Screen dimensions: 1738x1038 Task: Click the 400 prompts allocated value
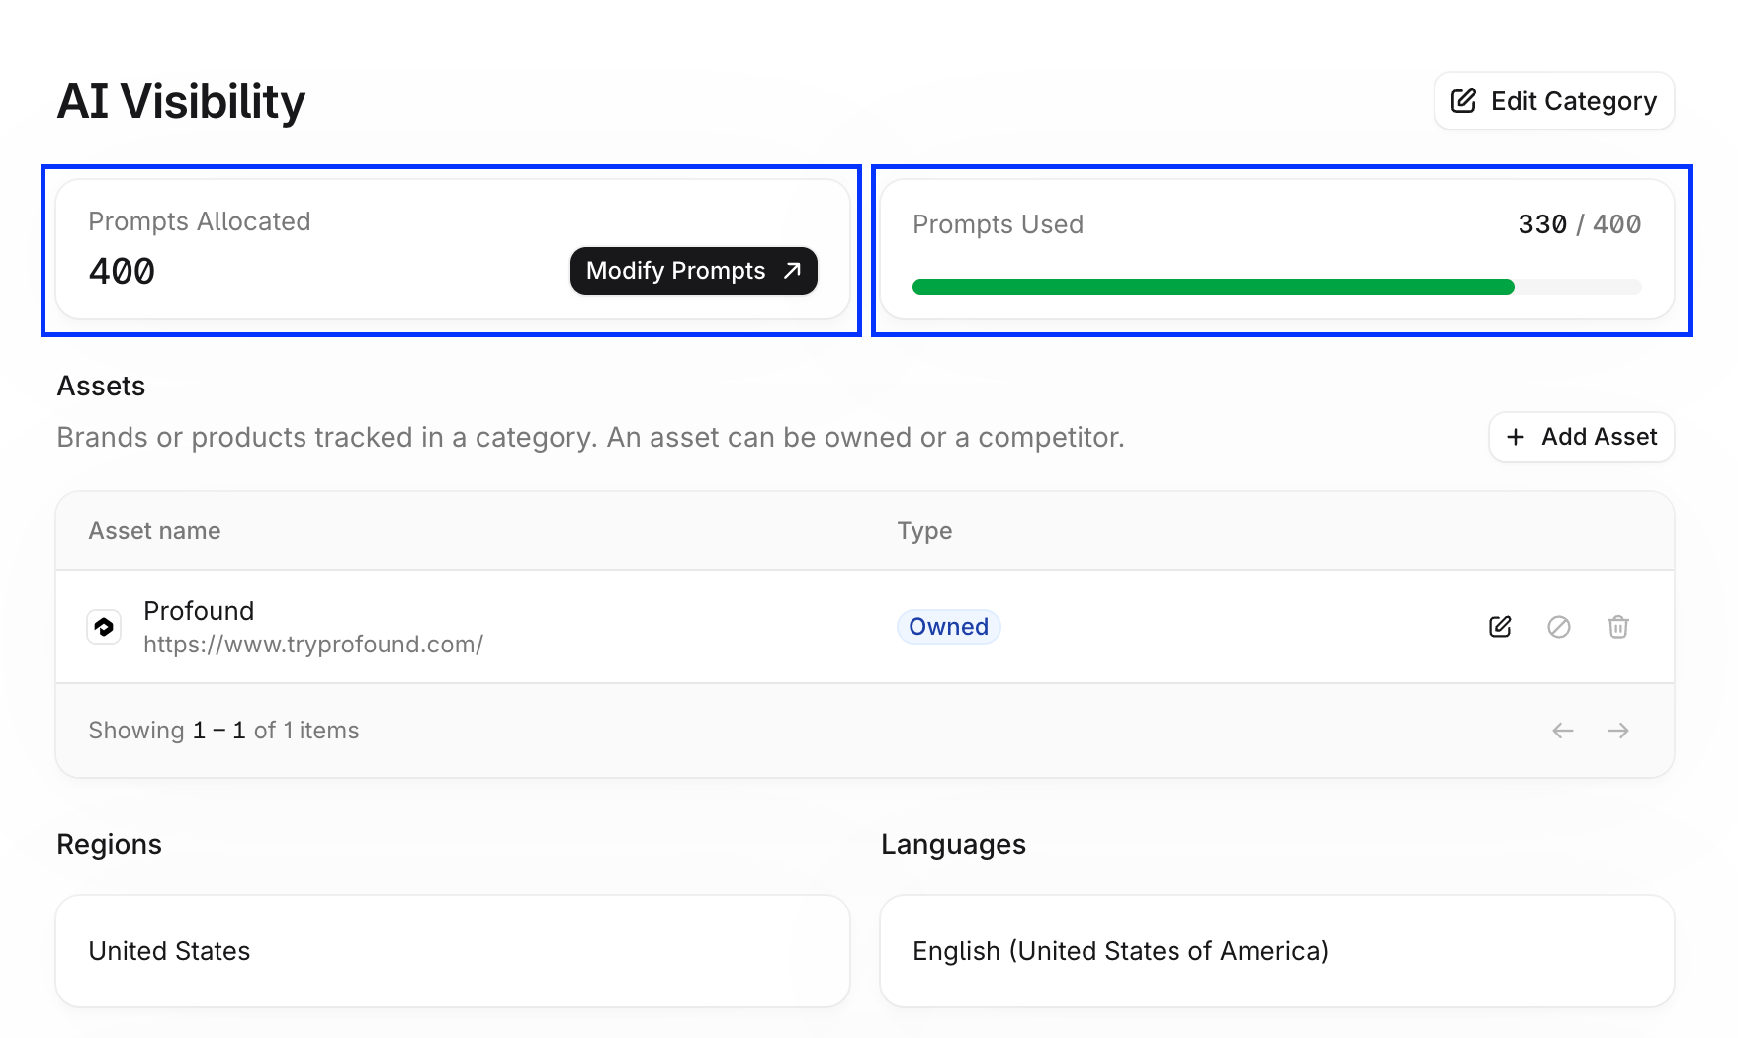122,271
